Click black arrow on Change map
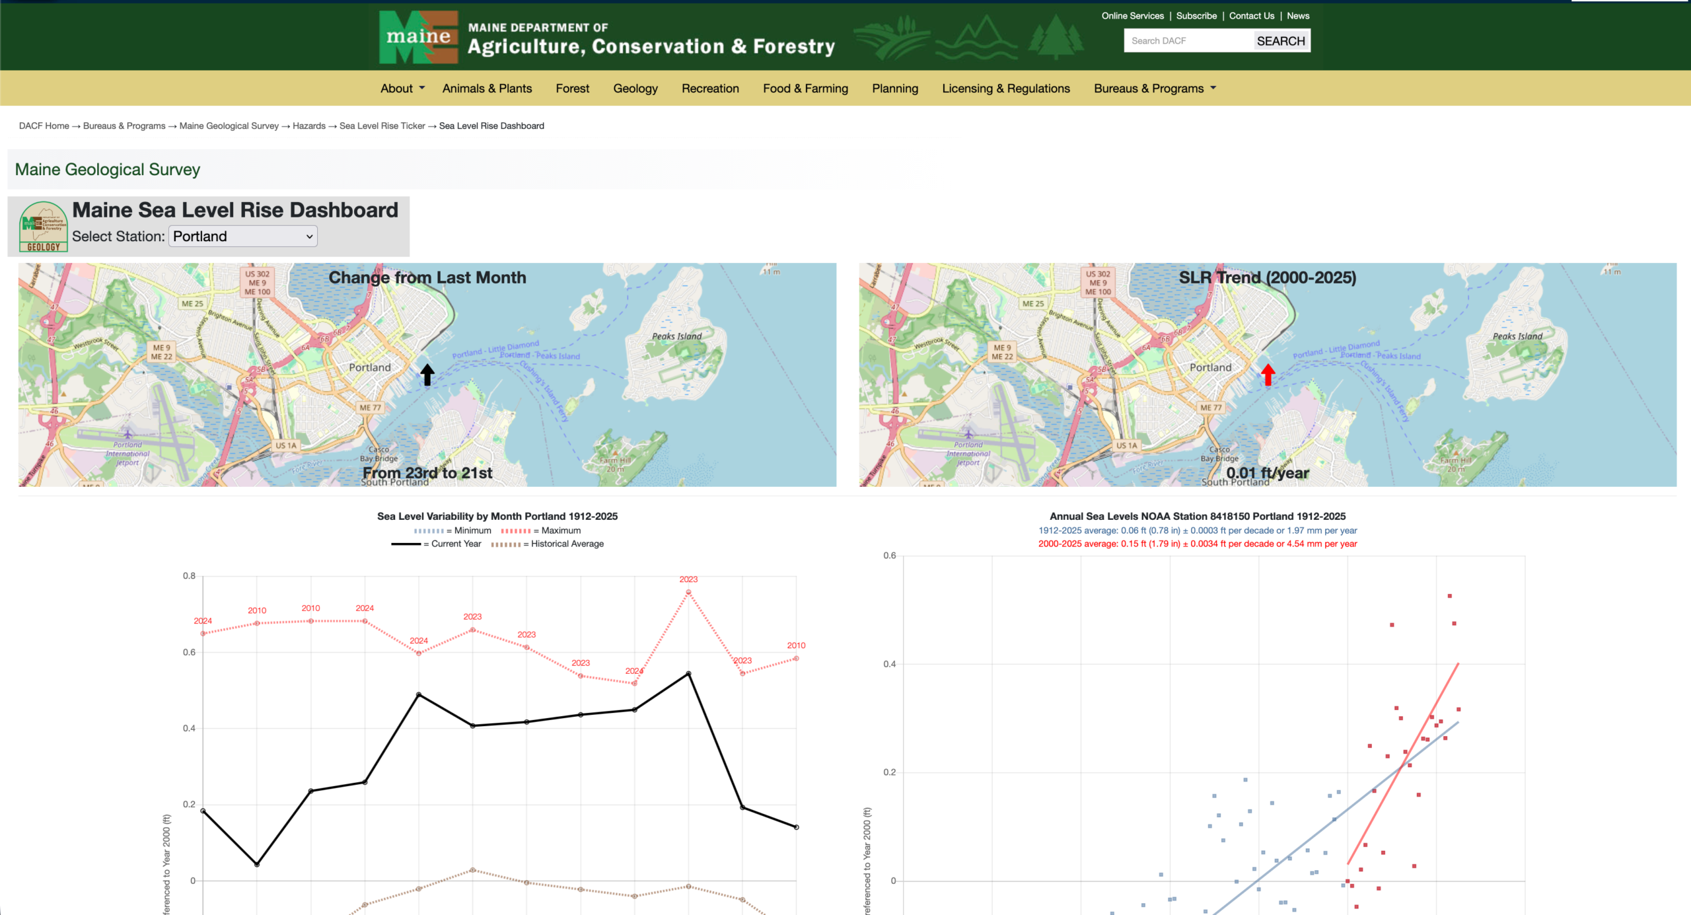This screenshot has height=915, width=1691. 427,375
